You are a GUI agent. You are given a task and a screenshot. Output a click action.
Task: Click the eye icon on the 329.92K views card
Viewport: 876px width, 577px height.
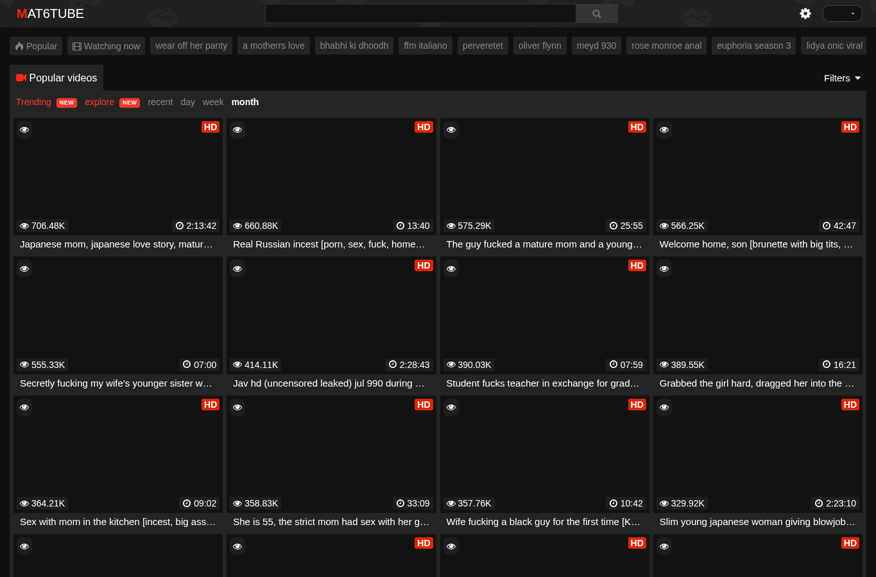[664, 407]
